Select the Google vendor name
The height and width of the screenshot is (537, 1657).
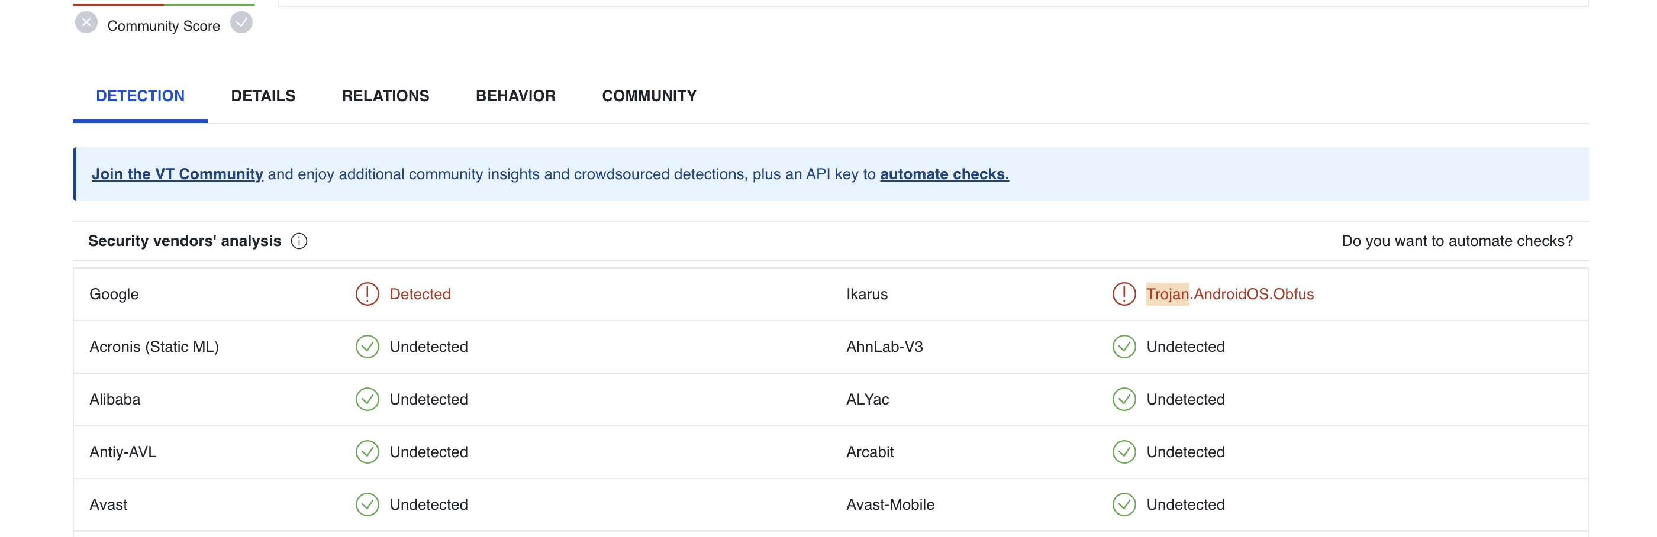(114, 295)
